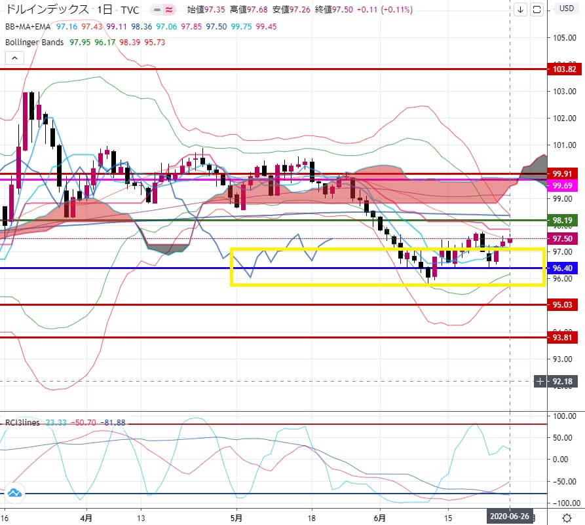The image size is (585, 525).
Task: Click the 始値97.35 open value in header
Action: [x=206, y=10]
